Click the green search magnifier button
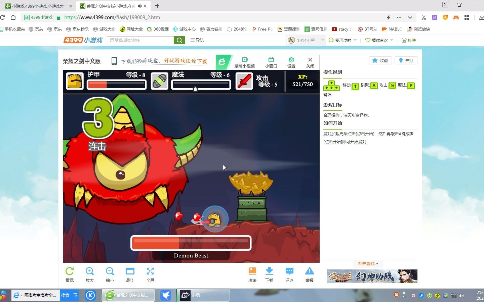This screenshot has width=484, height=302. pos(179,40)
